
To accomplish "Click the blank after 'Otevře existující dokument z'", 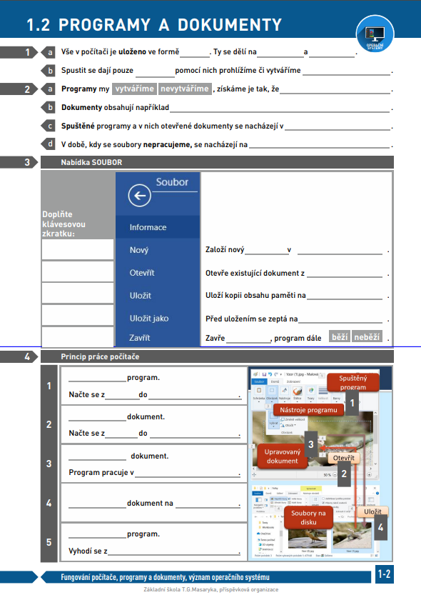I will click(x=345, y=273).
